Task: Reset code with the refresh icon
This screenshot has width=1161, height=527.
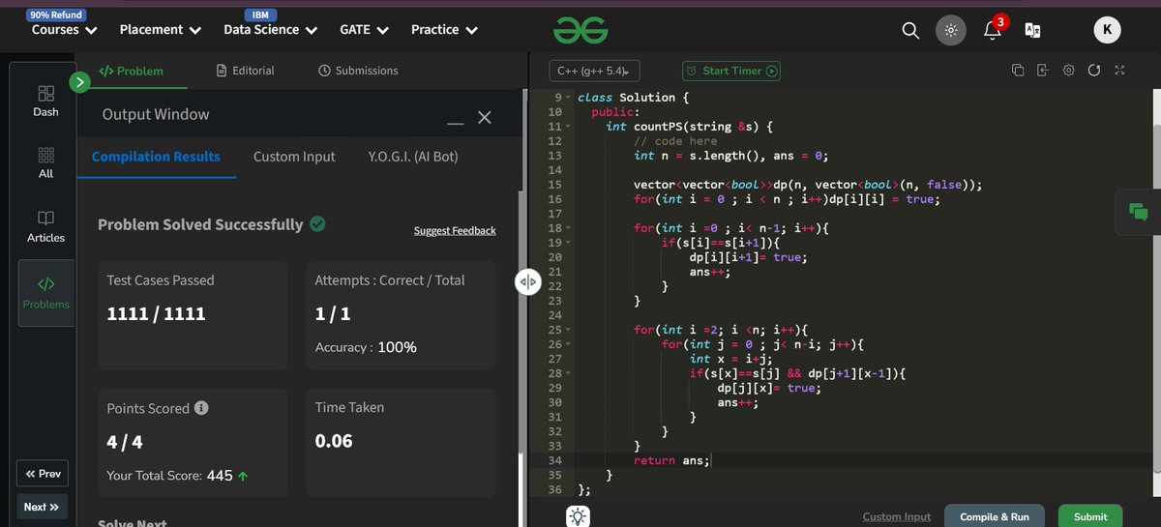Action: pyautogui.click(x=1094, y=71)
